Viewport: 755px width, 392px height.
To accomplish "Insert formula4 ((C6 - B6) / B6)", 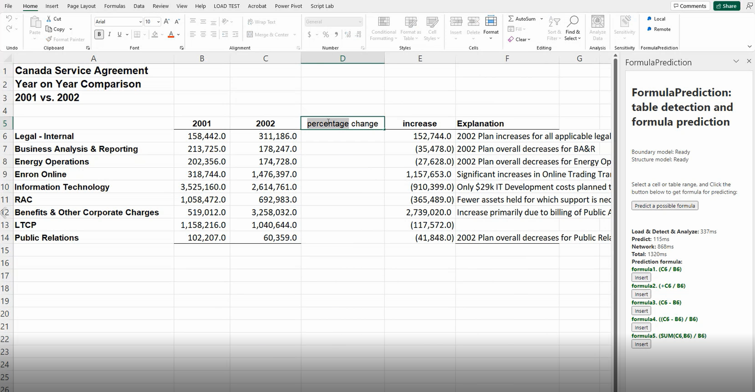I will tap(641, 327).
